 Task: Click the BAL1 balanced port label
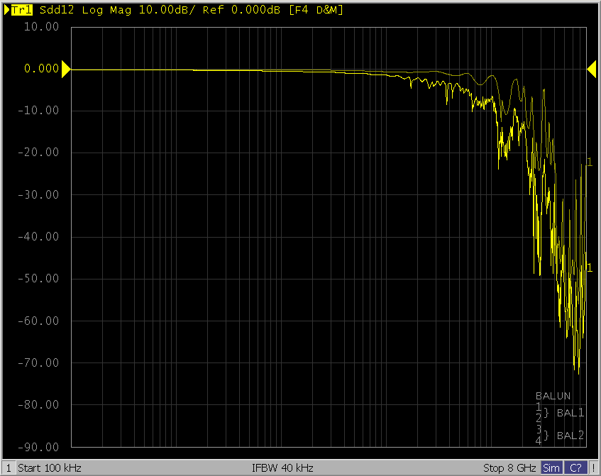570,413
